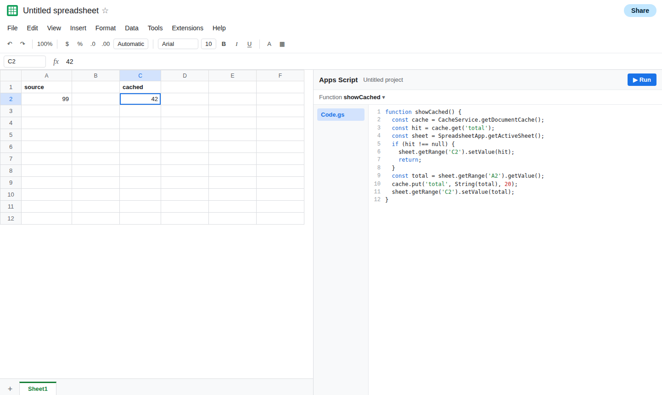
Task: Open the Help menu
Action: 219,28
